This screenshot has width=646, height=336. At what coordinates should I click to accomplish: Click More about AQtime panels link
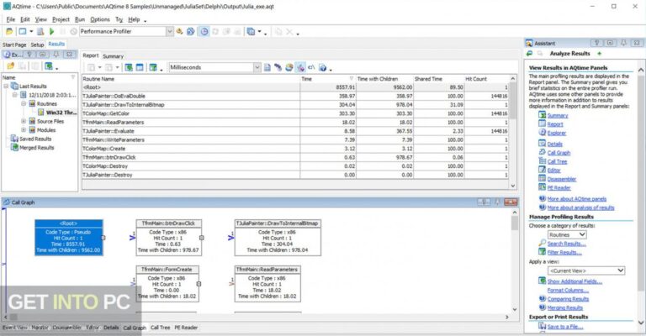click(x=576, y=198)
